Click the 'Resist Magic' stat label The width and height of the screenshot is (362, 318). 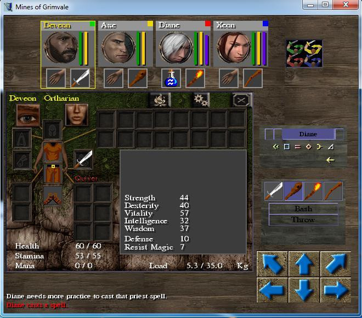(x=149, y=247)
